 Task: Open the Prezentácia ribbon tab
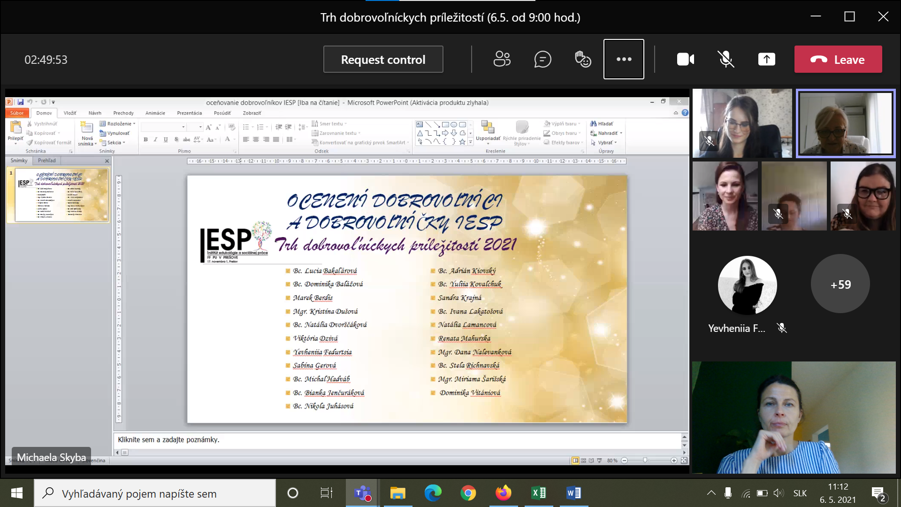click(190, 113)
